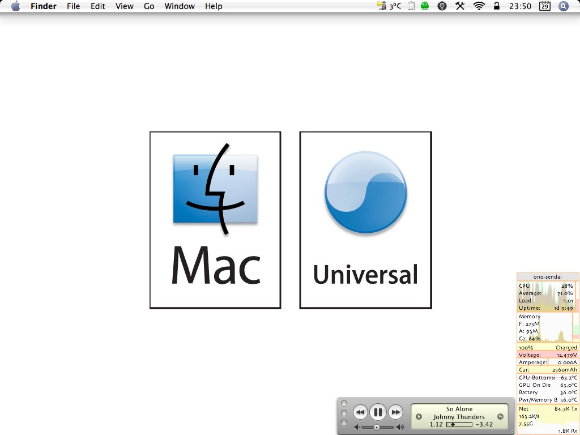Click the Memory label in monitor
Image resolution: width=580 pixels, height=435 pixels.
[x=530, y=317]
